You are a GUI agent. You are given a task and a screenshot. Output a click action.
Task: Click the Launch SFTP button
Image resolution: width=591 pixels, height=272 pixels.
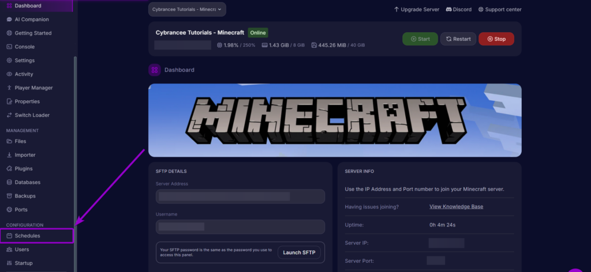point(299,252)
